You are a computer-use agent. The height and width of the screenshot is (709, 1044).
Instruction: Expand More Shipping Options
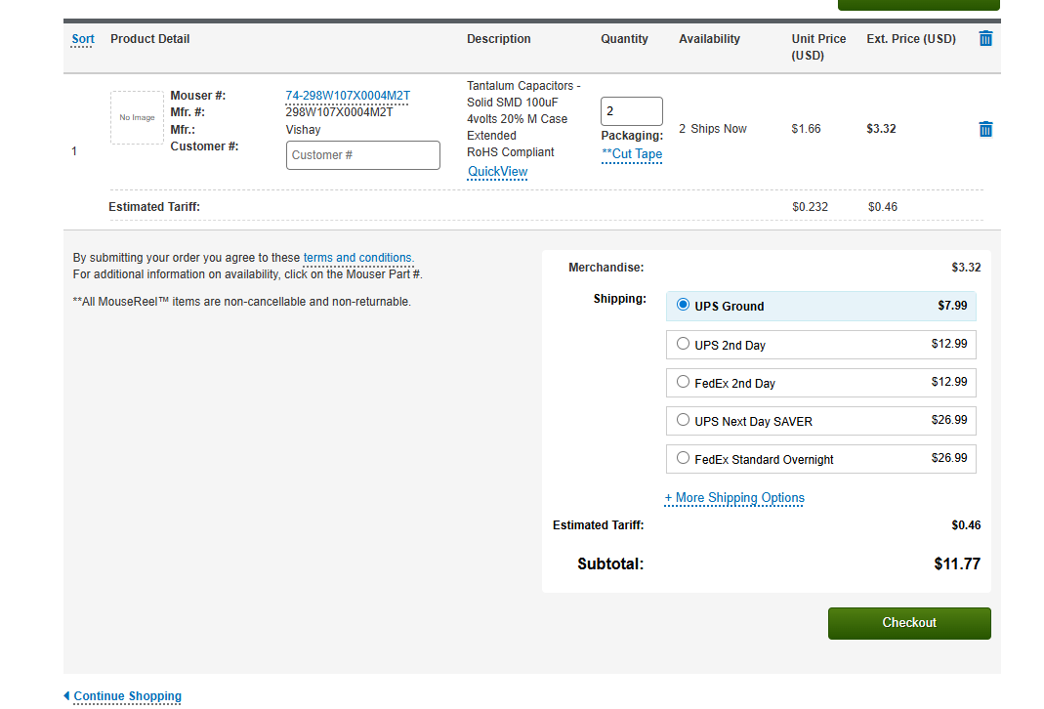734,498
